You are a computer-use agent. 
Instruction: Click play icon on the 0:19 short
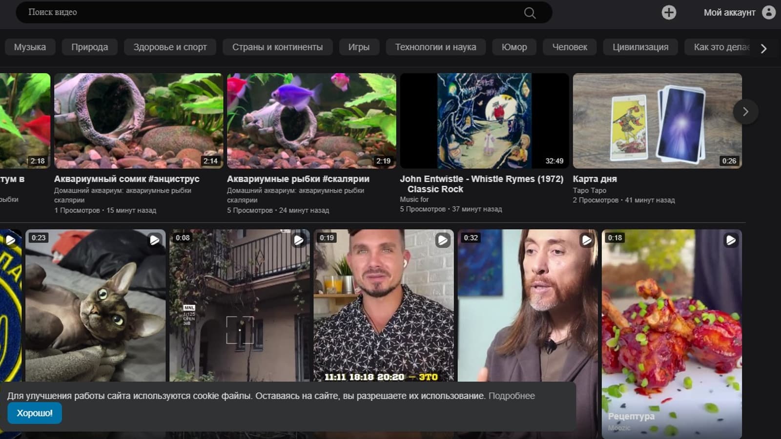tap(442, 239)
